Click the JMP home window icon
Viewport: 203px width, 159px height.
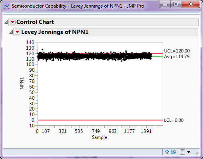click(167, 152)
